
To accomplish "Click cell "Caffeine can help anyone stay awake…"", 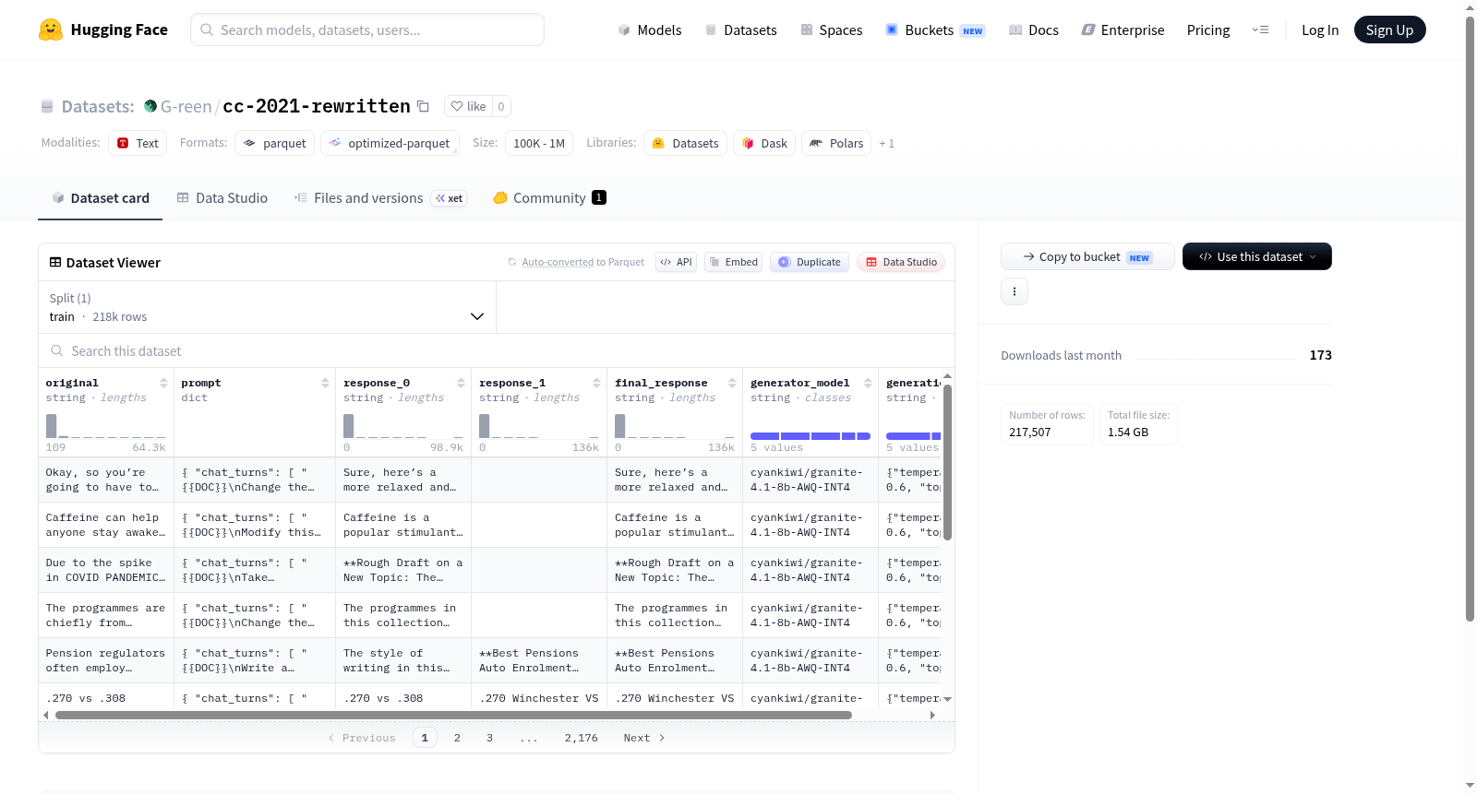I will (106, 525).
